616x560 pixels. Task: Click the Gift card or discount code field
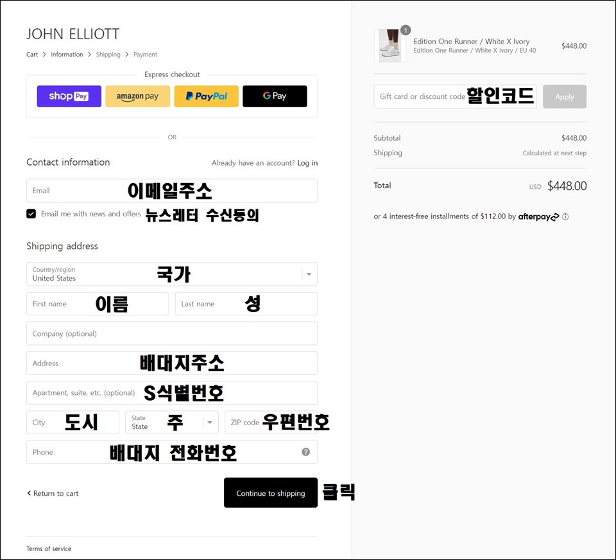click(x=455, y=96)
